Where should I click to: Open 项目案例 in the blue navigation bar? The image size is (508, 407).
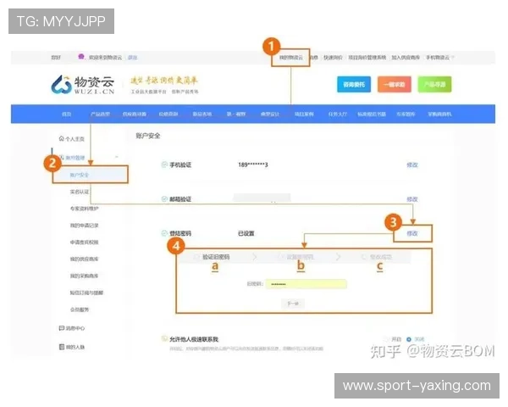[304, 114]
